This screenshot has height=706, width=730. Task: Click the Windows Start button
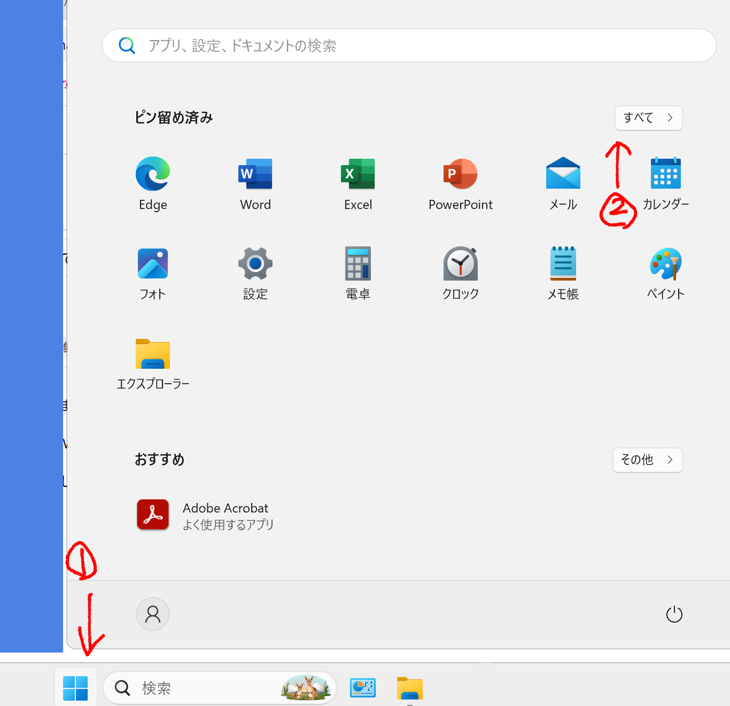pos(75,688)
